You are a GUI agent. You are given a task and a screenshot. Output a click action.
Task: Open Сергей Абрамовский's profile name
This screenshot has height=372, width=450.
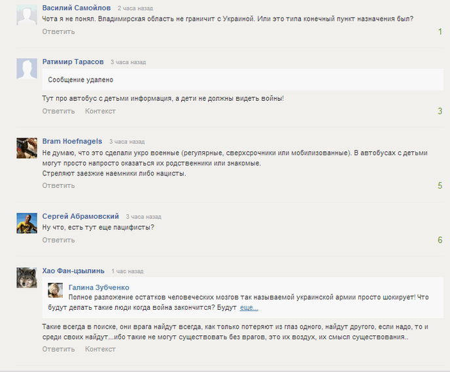point(80,216)
